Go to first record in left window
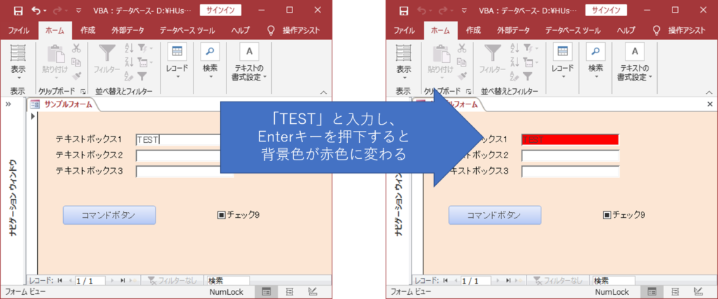This screenshot has height=299, width=718. point(60,281)
